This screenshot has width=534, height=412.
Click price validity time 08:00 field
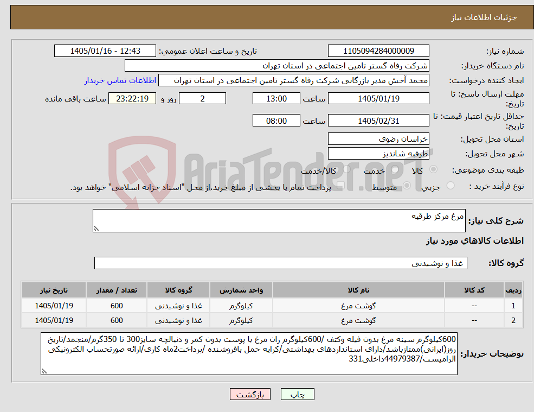point(276,121)
